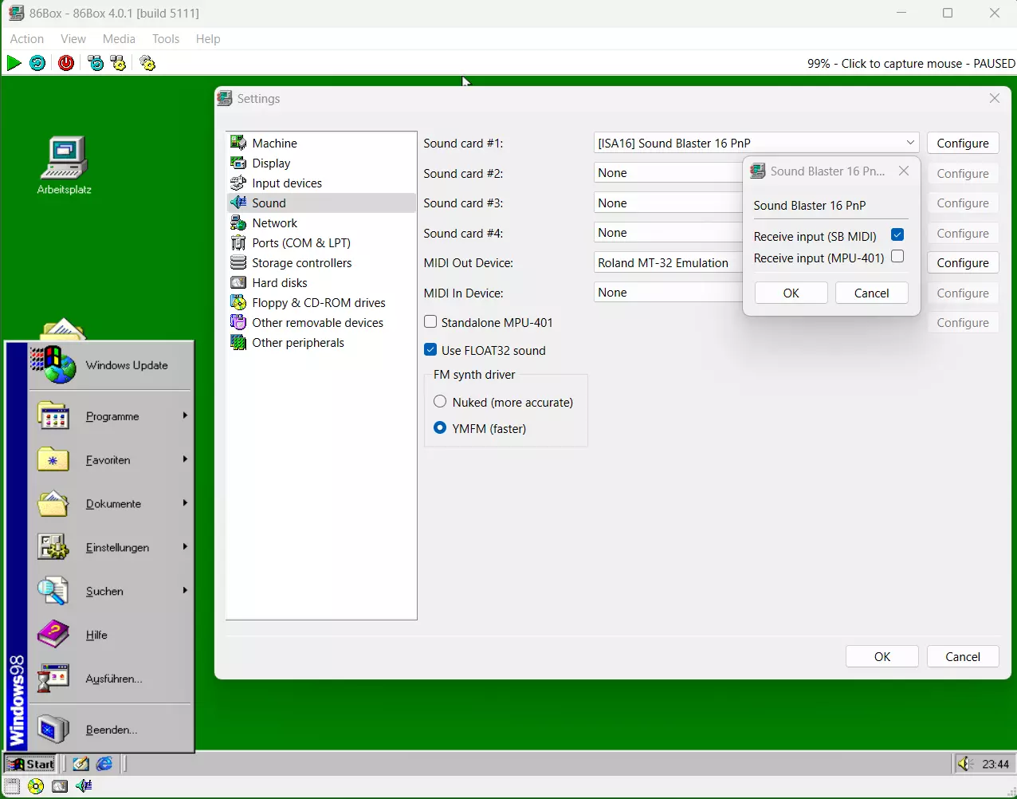The height and width of the screenshot is (799, 1017).
Task: Open the Action menu
Action: tap(27, 39)
